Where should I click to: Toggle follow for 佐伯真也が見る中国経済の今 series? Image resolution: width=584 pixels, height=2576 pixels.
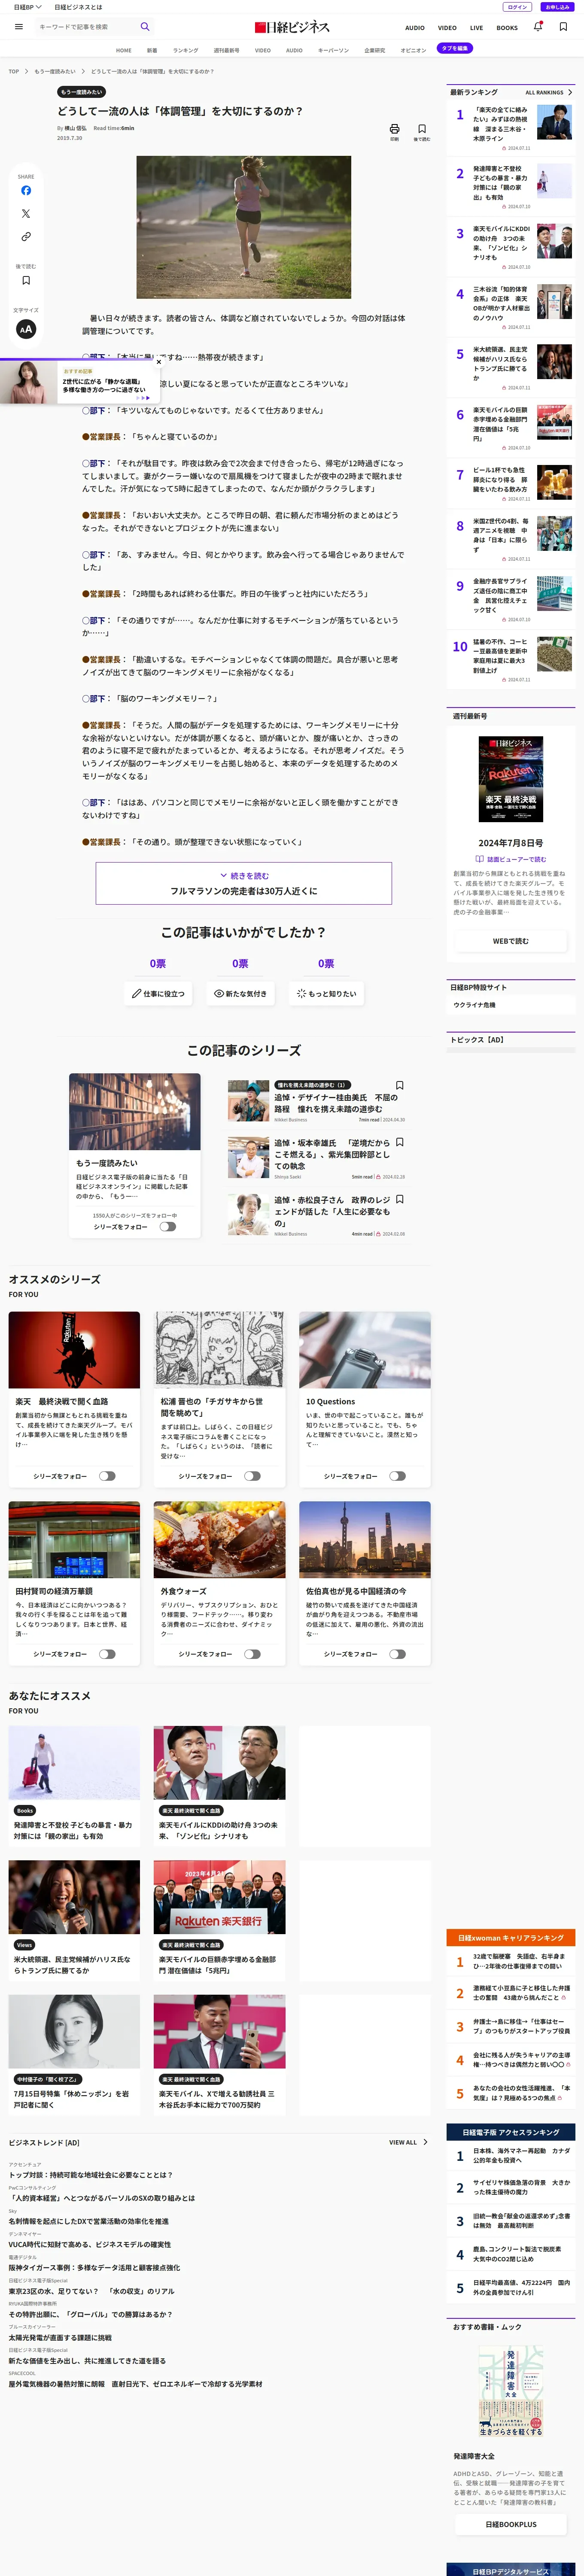397,1654
